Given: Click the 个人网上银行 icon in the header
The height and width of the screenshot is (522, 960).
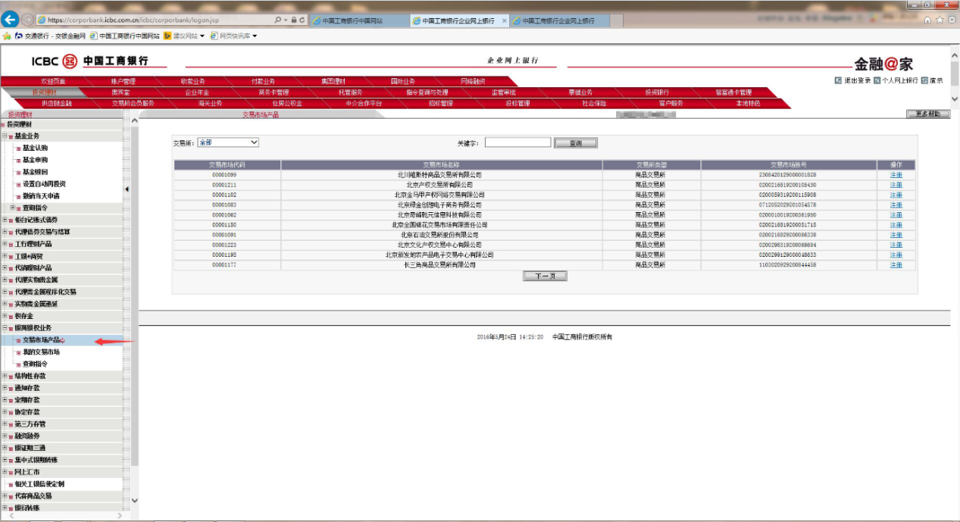Looking at the screenshot, I should [877, 80].
